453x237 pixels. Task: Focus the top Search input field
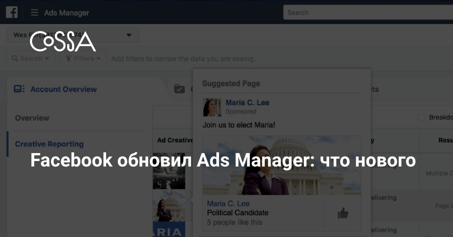368,12
